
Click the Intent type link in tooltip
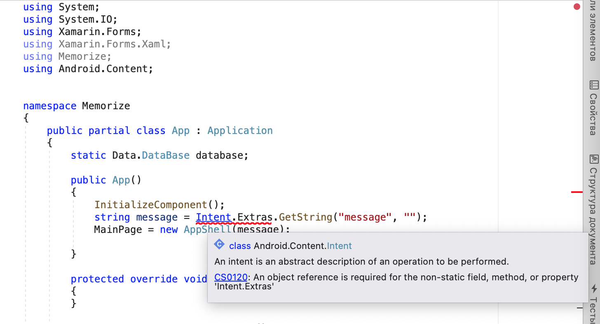click(339, 246)
